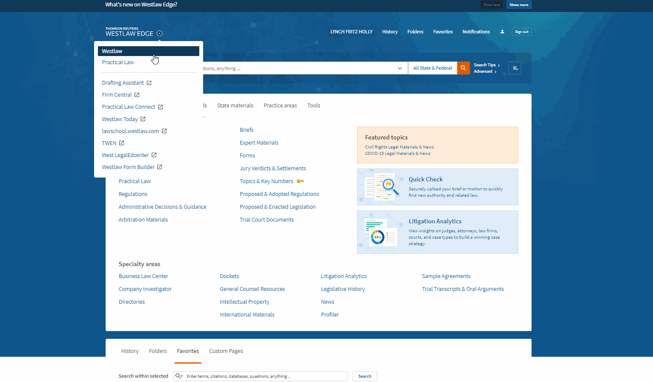
Task: Open the user profile icon
Action: click(502, 32)
